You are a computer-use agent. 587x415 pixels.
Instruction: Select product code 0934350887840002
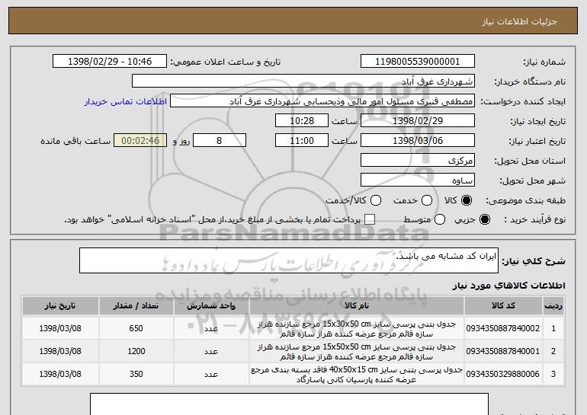coord(503,328)
